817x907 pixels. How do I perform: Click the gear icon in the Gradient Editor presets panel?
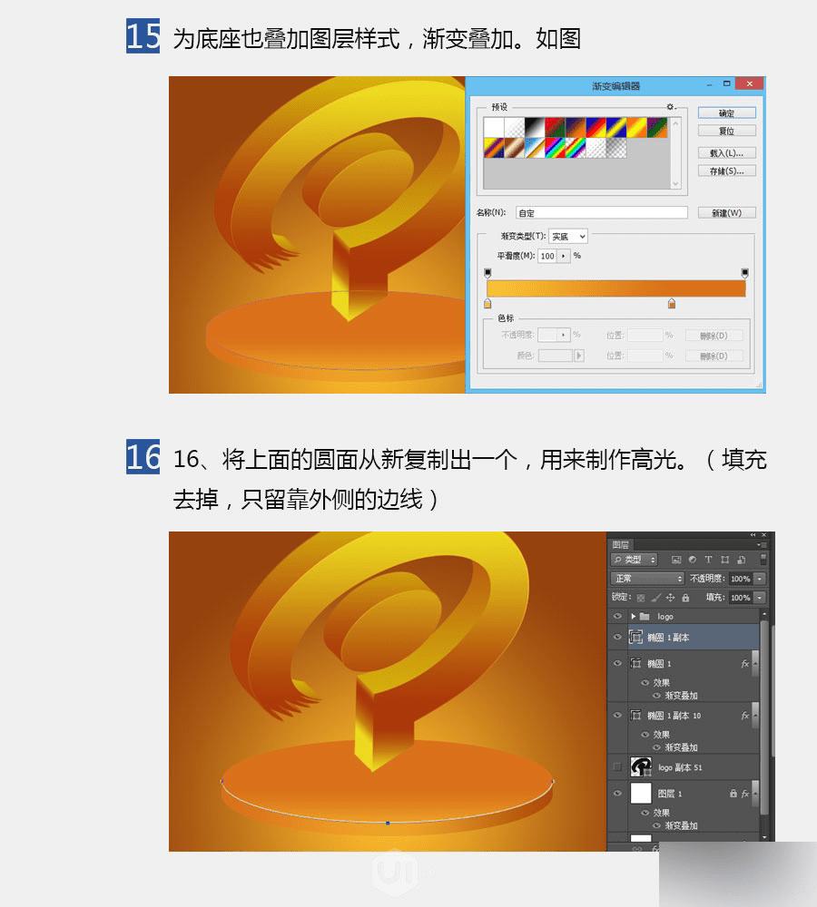(x=670, y=107)
